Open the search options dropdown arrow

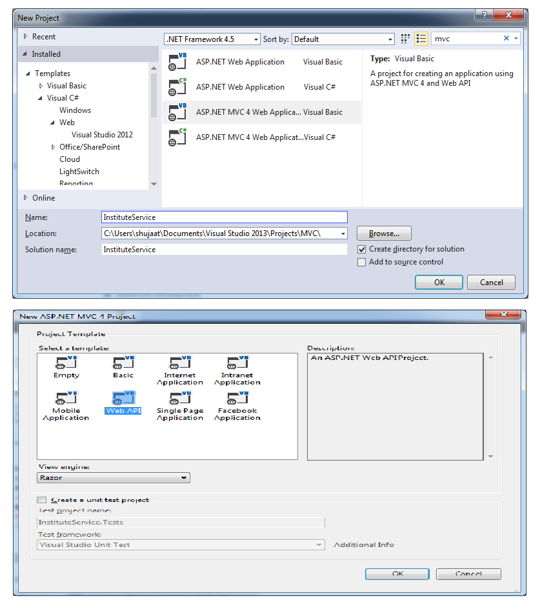point(516,38)
